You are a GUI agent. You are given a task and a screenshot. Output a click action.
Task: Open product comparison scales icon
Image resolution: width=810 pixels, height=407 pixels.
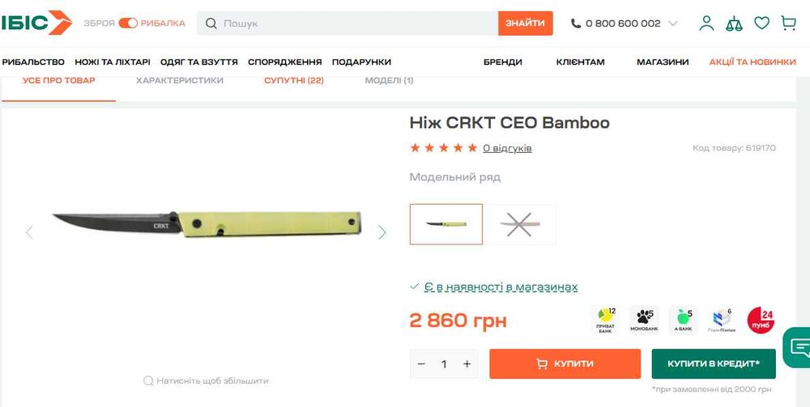point(734,23)
